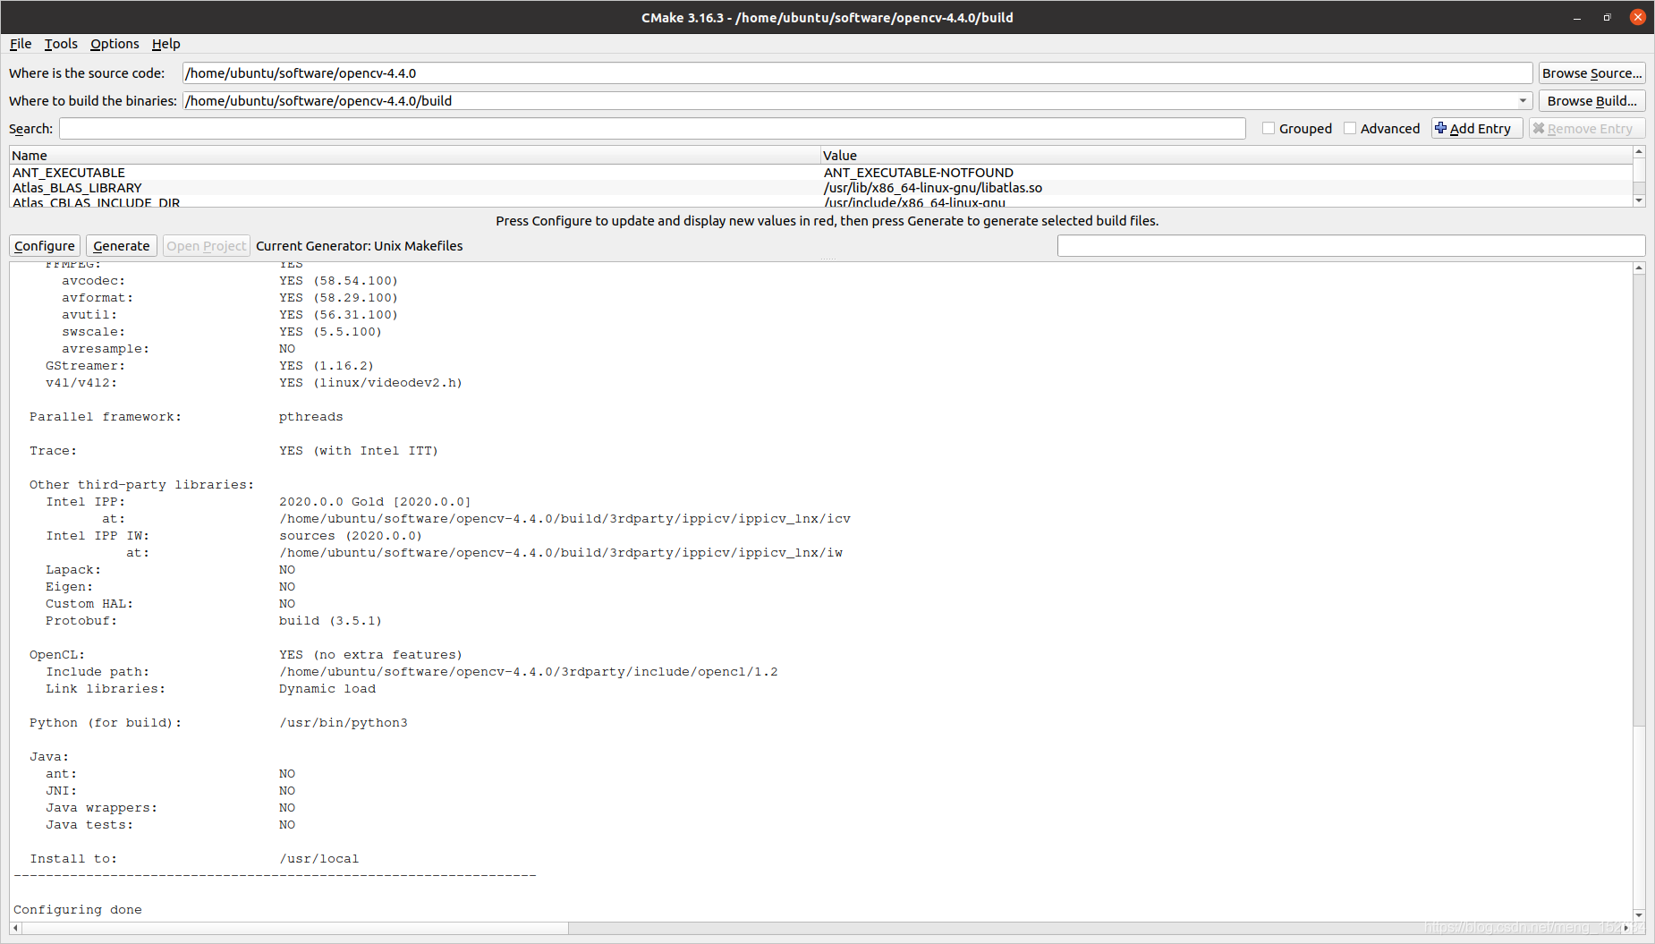Expand the build binaries path dropdown
This screenshot has height=944, width=1655.
(1523, 101)
